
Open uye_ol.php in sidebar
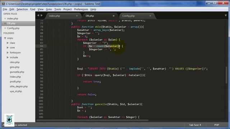point(16,91)
